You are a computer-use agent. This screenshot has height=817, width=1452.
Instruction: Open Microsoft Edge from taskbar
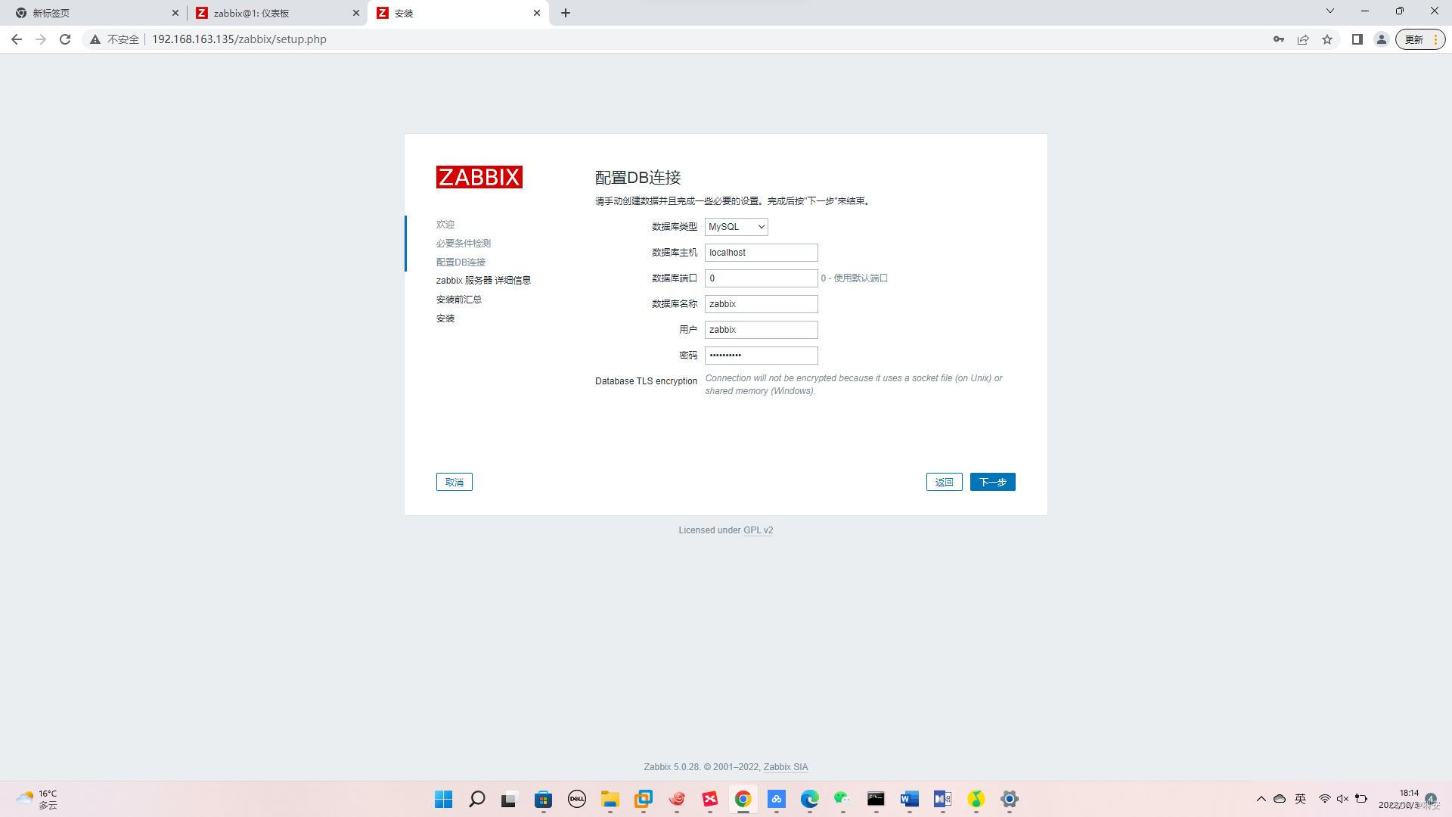[x=810, y=799]
